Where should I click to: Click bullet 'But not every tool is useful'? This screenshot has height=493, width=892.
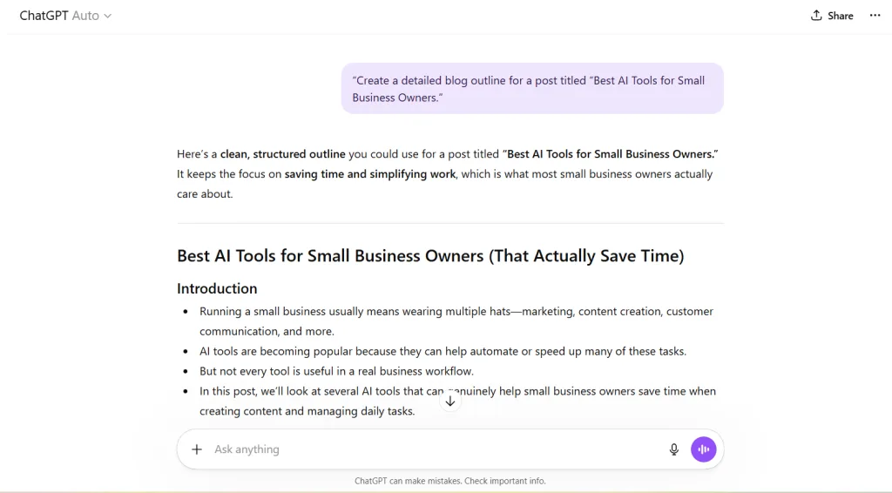pos(336,371)
